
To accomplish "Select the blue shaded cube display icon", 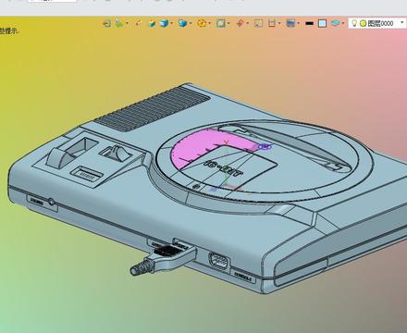I will [x=164, y=23].
